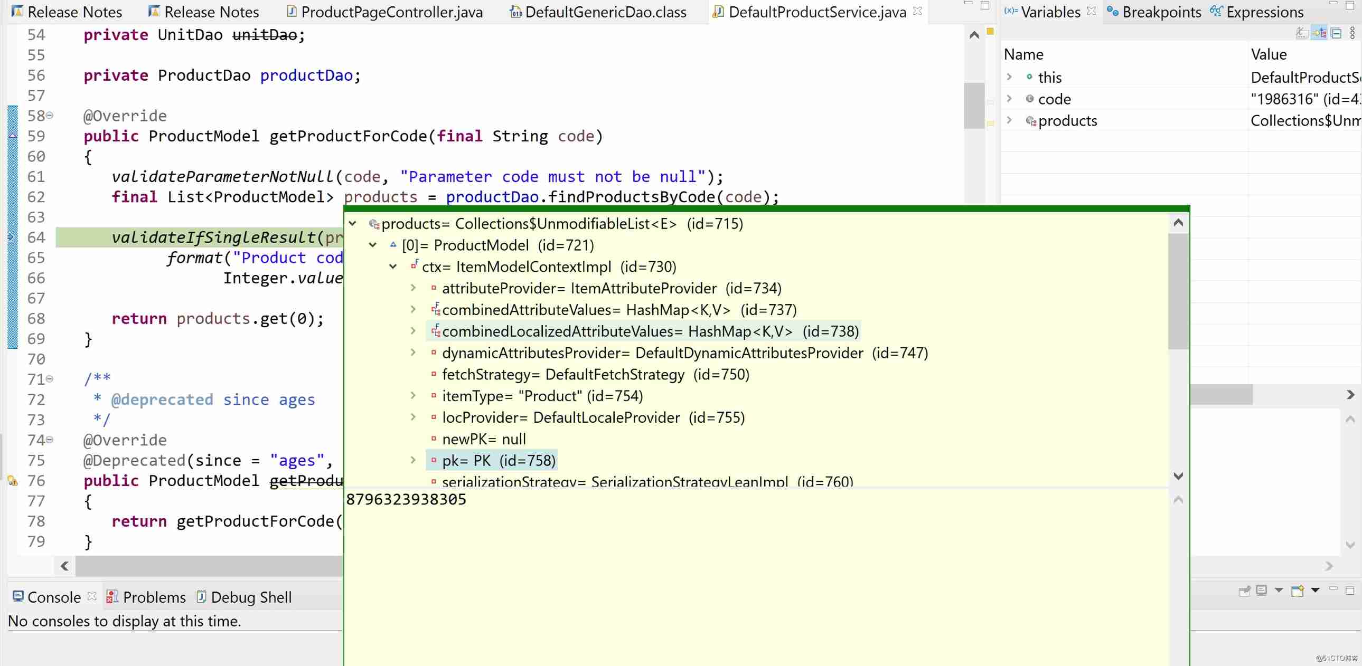Expand the attributeProvider node
Screen dimensions: 1362x666
414,288
